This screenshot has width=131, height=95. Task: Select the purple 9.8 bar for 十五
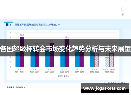click(52, 55)
